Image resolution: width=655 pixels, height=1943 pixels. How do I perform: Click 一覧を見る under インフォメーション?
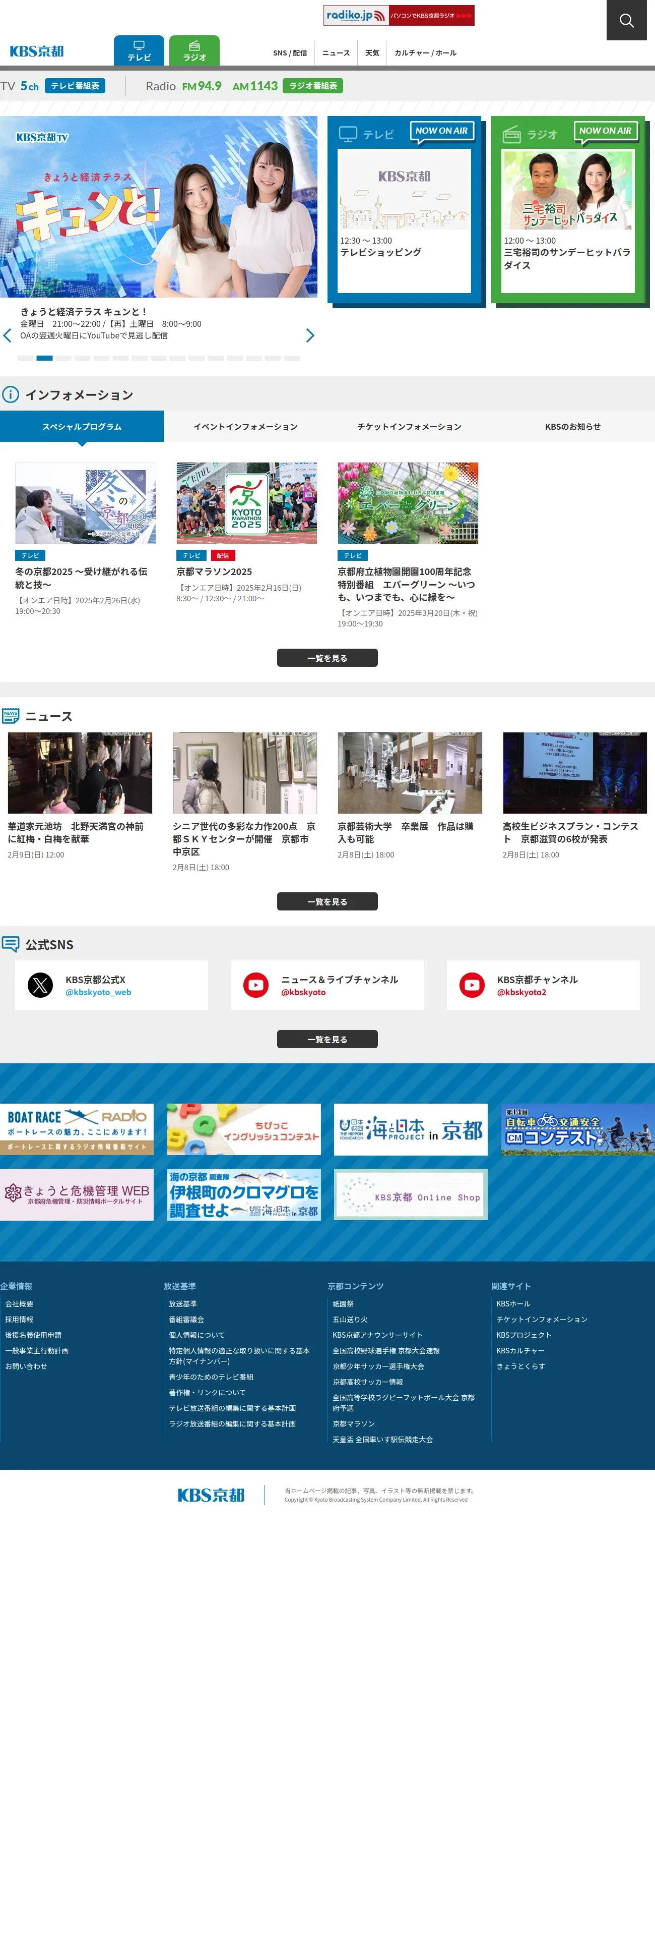(327, 658)
